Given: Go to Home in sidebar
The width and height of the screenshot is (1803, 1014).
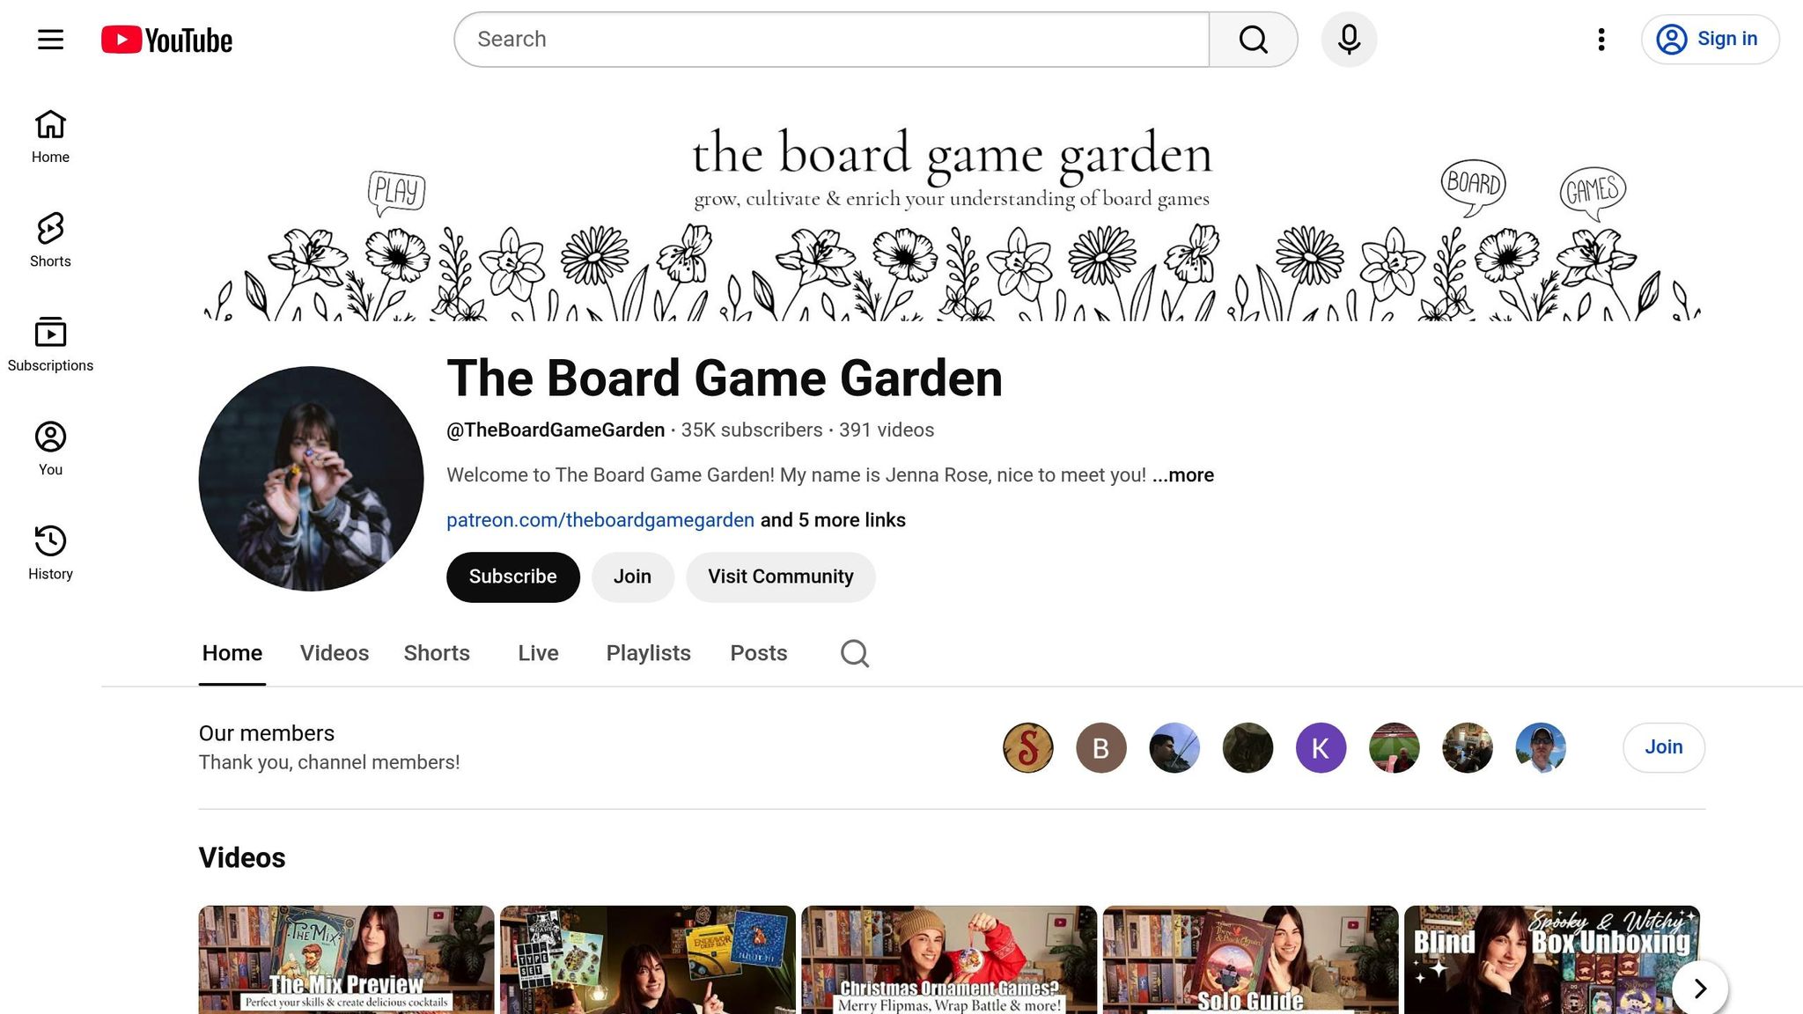Looking at the screenshot, I should (x=50, y=136).
